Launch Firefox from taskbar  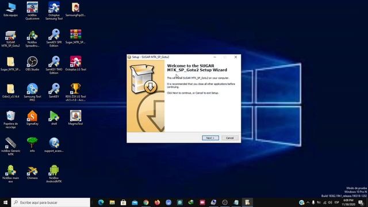157,202
